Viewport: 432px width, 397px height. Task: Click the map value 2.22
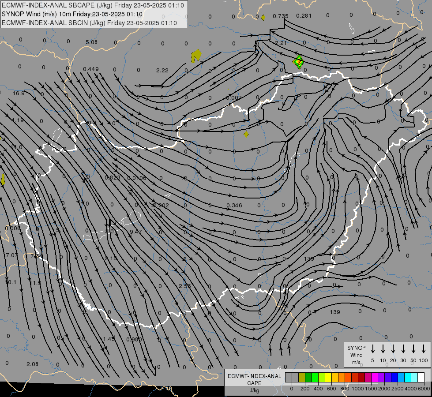(162, 71)
